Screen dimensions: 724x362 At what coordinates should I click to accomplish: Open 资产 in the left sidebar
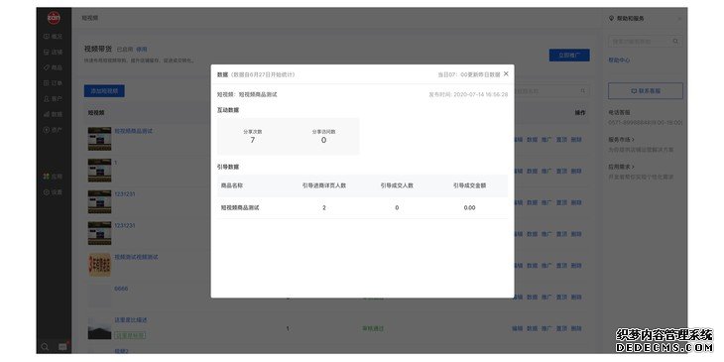[54, 130]
